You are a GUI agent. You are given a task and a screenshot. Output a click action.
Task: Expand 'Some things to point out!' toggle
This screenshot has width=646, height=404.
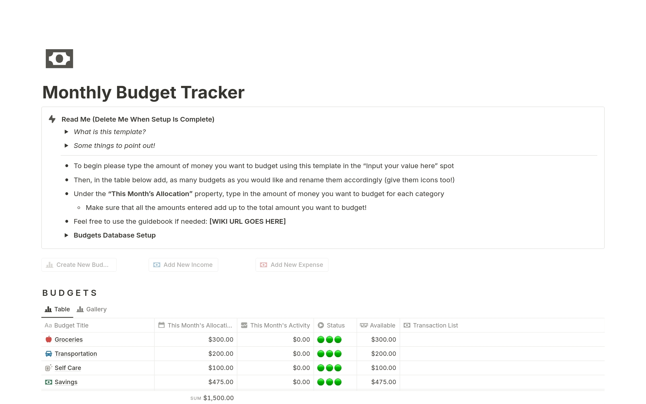click(66, 146)
